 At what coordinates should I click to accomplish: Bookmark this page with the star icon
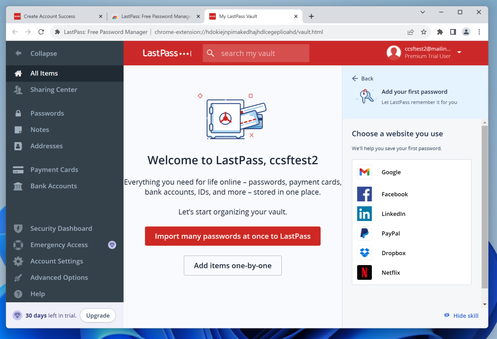tap(423, 32)
